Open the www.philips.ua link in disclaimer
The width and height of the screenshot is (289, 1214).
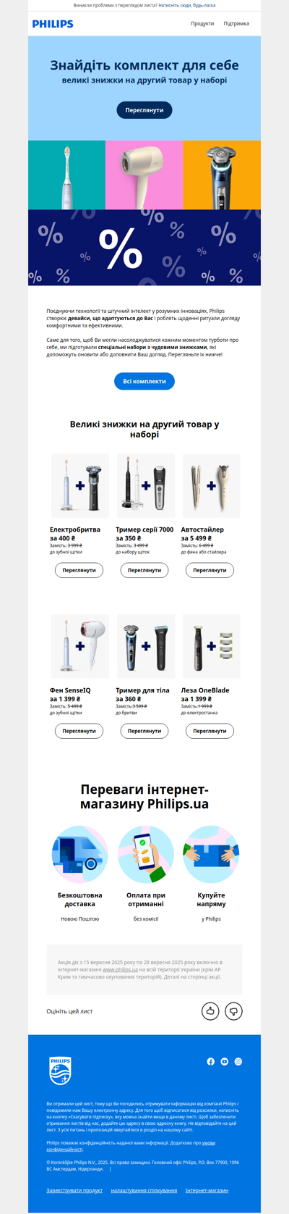pos(120,969)
